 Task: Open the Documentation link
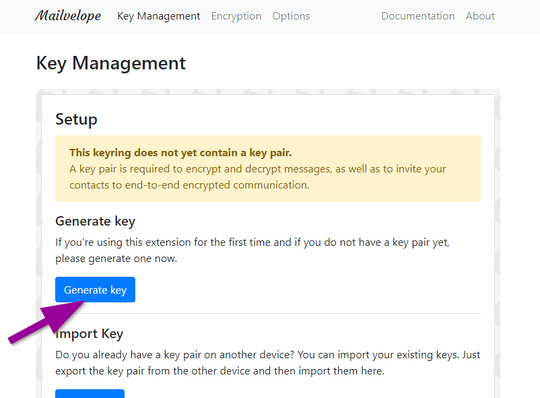pos(417,15)
